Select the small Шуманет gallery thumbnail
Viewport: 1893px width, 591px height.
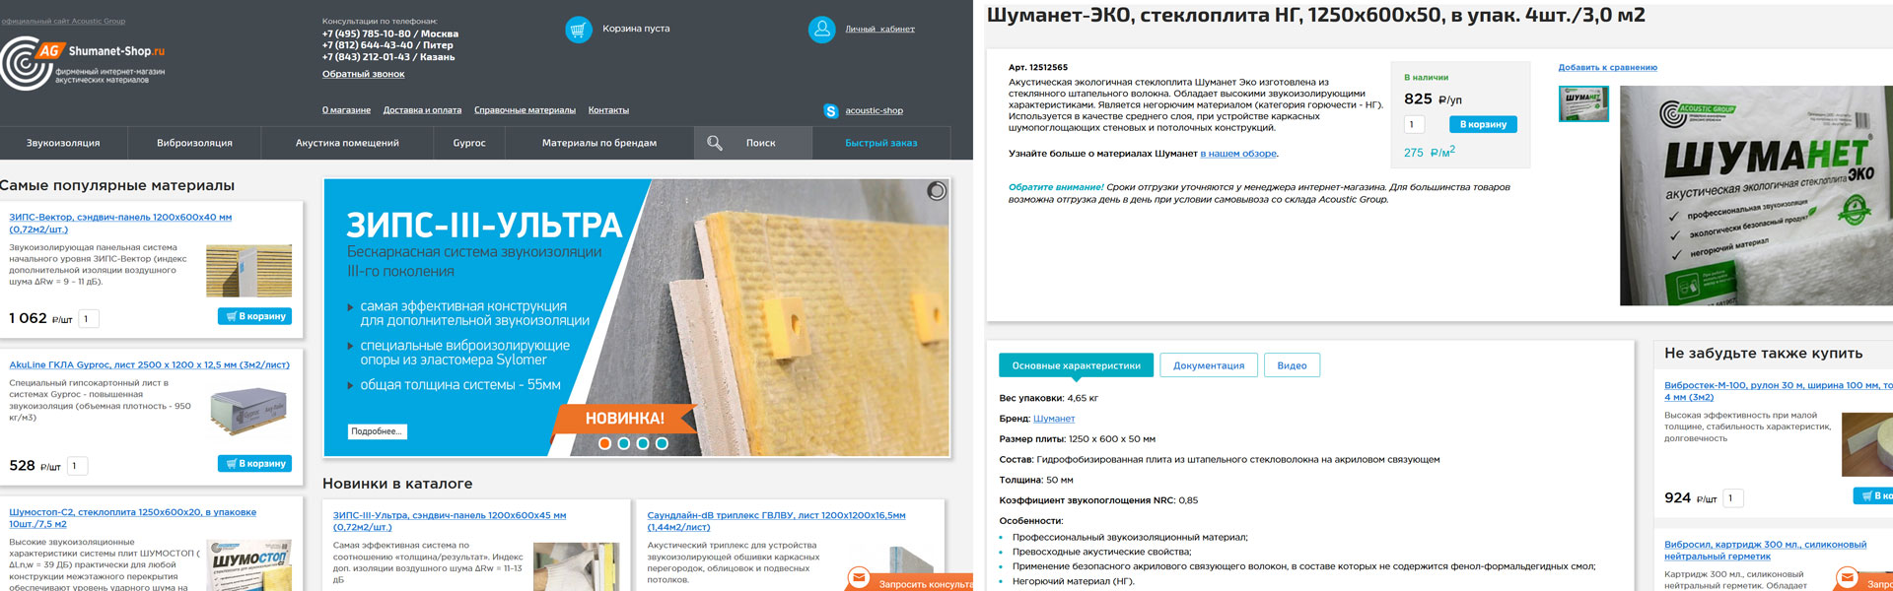[1583, 103]
